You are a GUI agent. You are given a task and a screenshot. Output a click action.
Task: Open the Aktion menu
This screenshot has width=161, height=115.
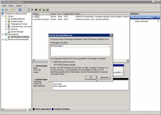click(x=11, y=6)
